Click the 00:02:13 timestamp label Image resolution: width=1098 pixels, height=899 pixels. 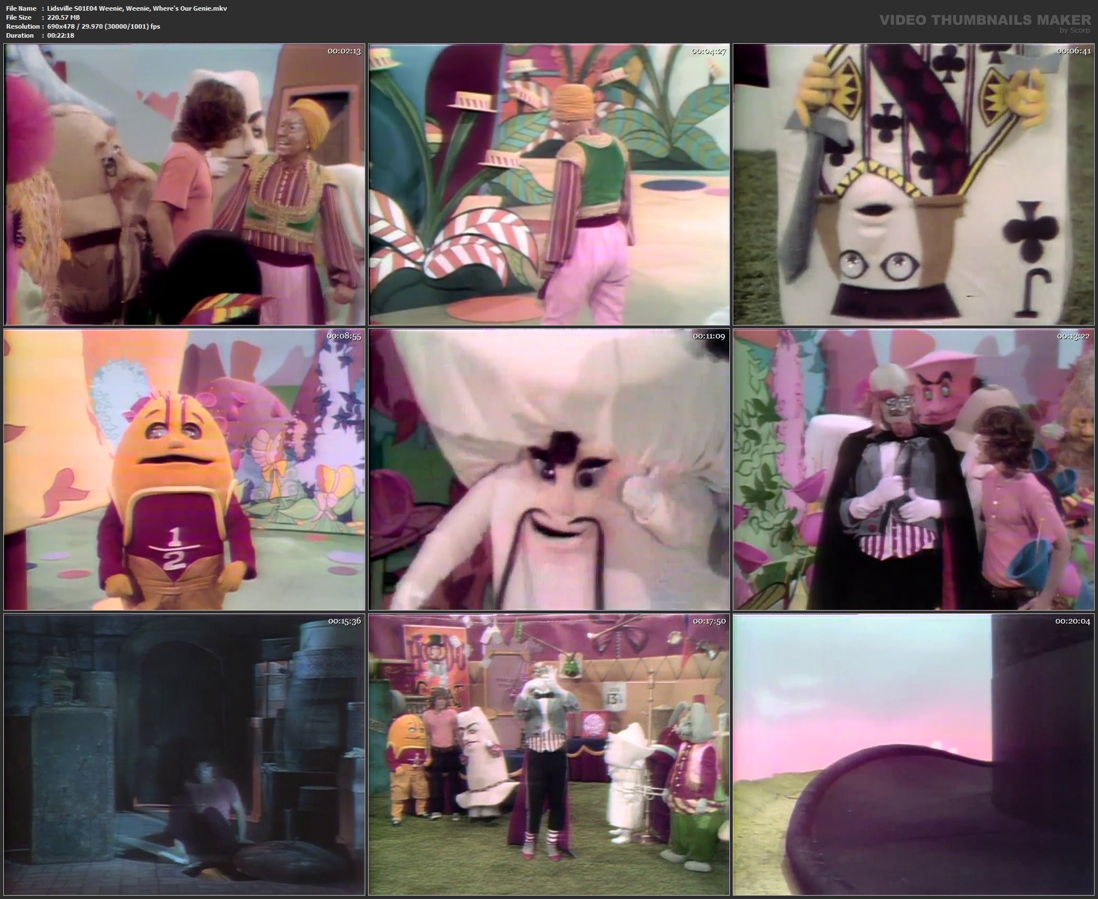coord(344,51)
